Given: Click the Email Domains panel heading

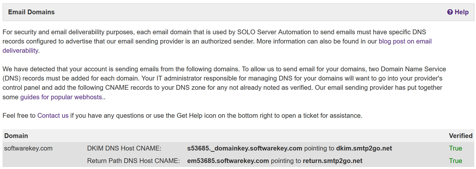Looking at the screenshot, I should [x=31, y=12].
